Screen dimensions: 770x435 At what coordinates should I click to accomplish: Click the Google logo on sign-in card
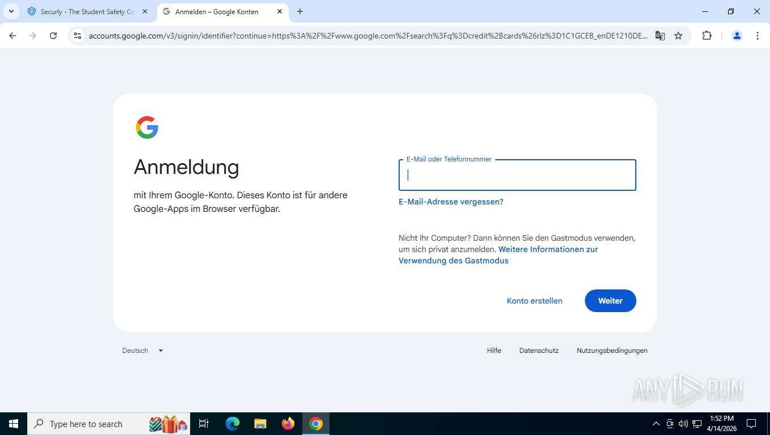tap(147, 127)
